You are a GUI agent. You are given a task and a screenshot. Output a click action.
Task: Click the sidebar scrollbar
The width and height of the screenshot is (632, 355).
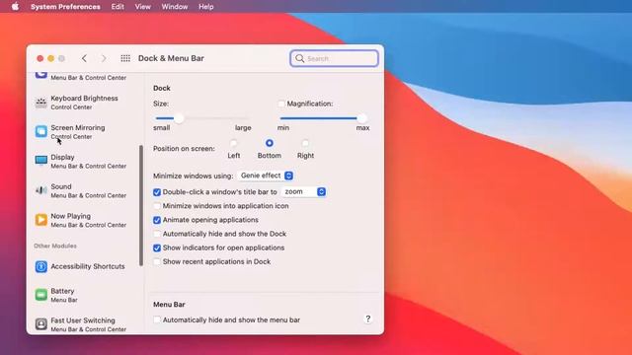coord(141,205)
